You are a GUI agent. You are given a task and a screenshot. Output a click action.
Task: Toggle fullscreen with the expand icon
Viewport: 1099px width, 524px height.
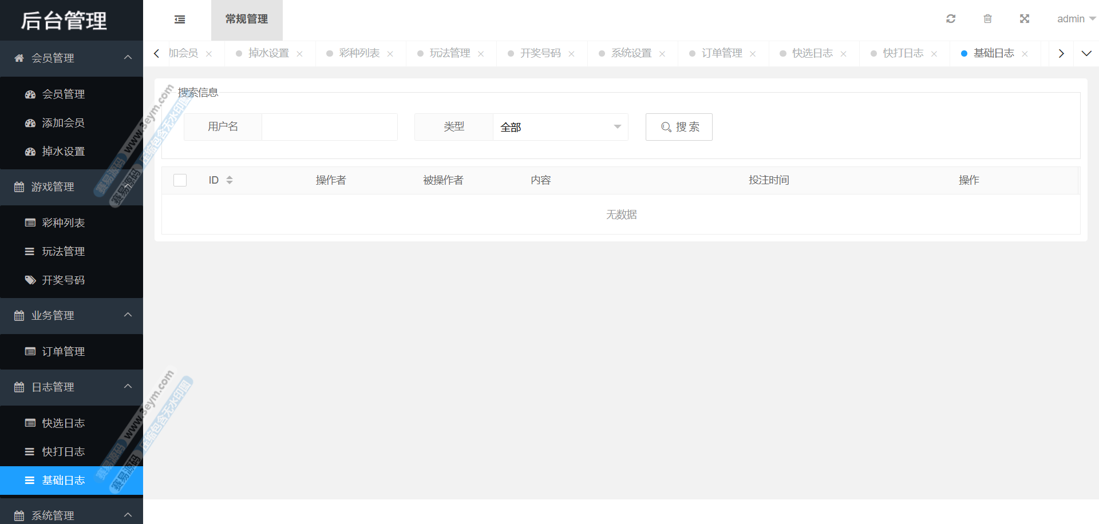pos(1025,19)
